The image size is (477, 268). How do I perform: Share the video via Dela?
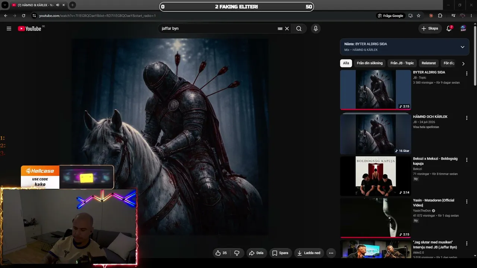256,253
